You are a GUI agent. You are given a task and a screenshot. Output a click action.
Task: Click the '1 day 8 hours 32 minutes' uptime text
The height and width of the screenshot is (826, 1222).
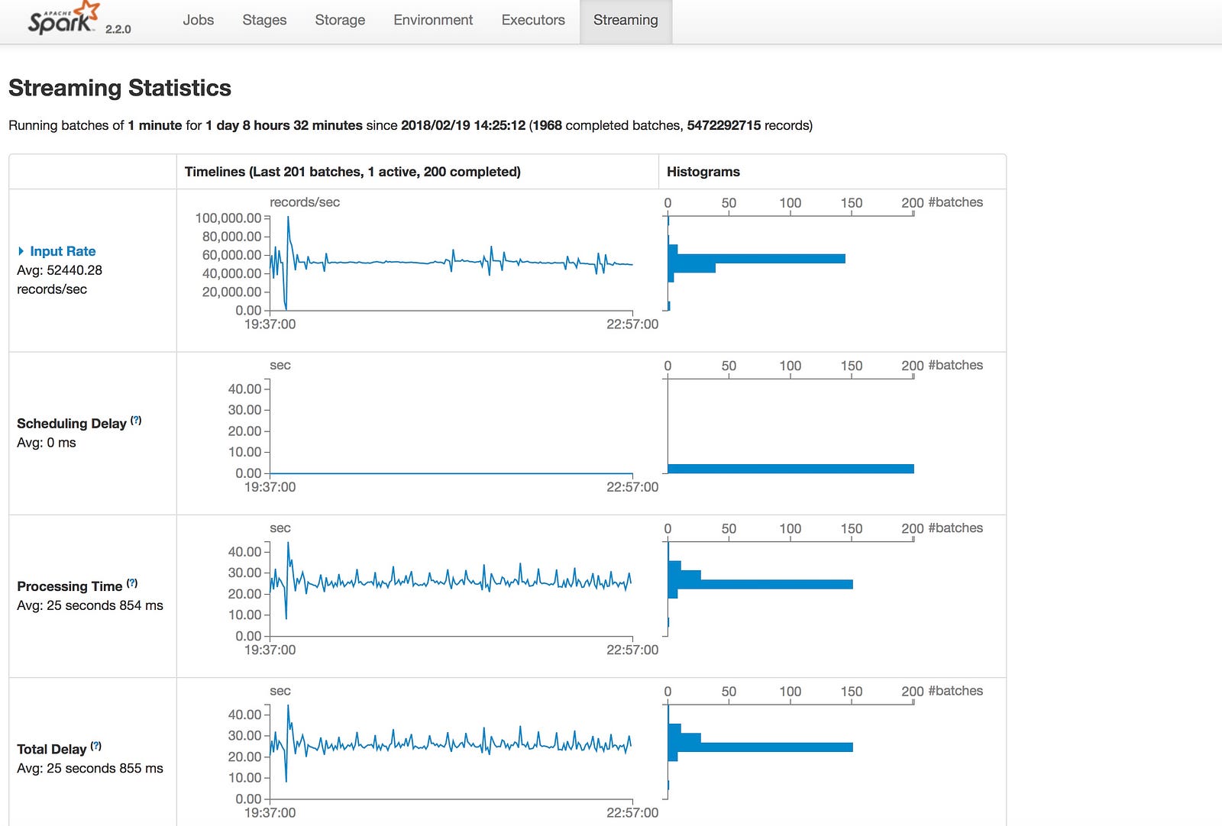[x=284, y=125]
